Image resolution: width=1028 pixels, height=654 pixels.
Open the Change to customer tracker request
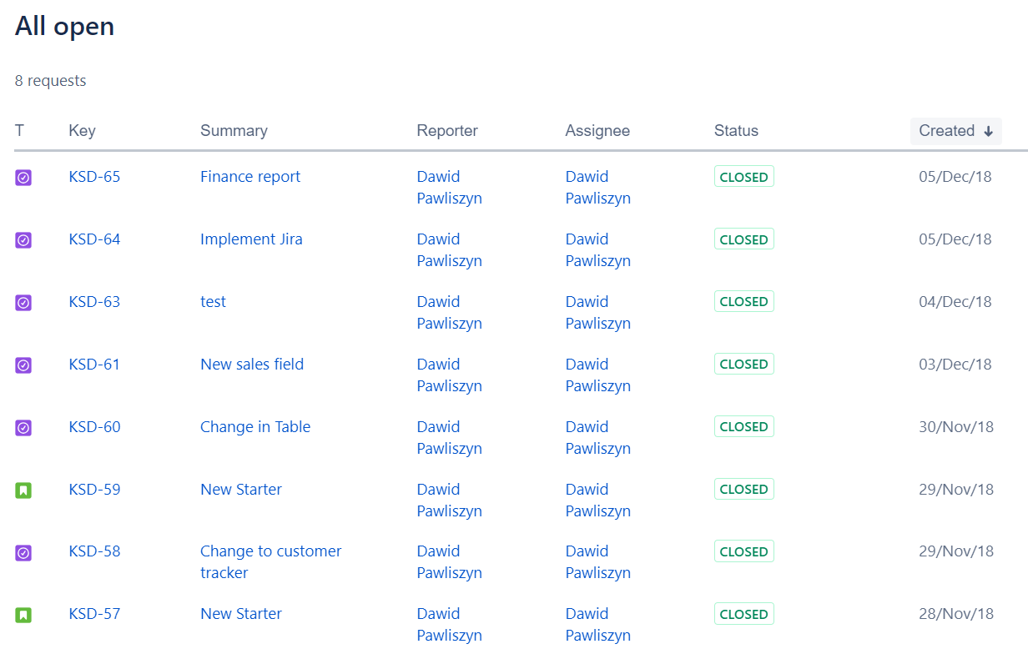(x=271, y=562)
